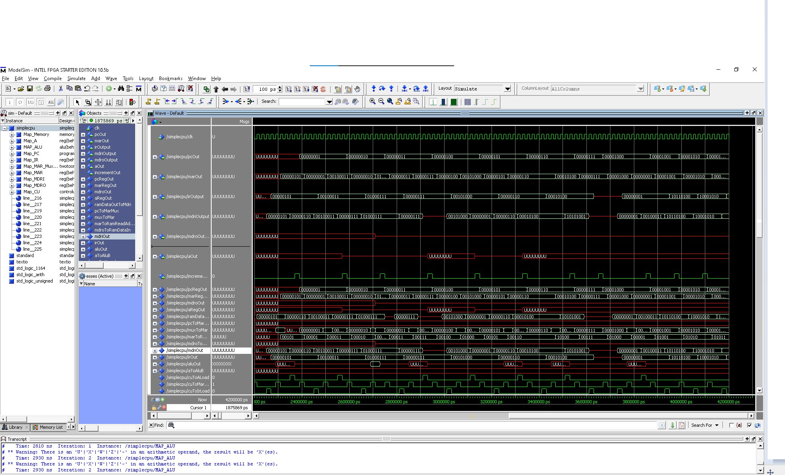Increase the run length stepper
785x475 pixels.
280,87
